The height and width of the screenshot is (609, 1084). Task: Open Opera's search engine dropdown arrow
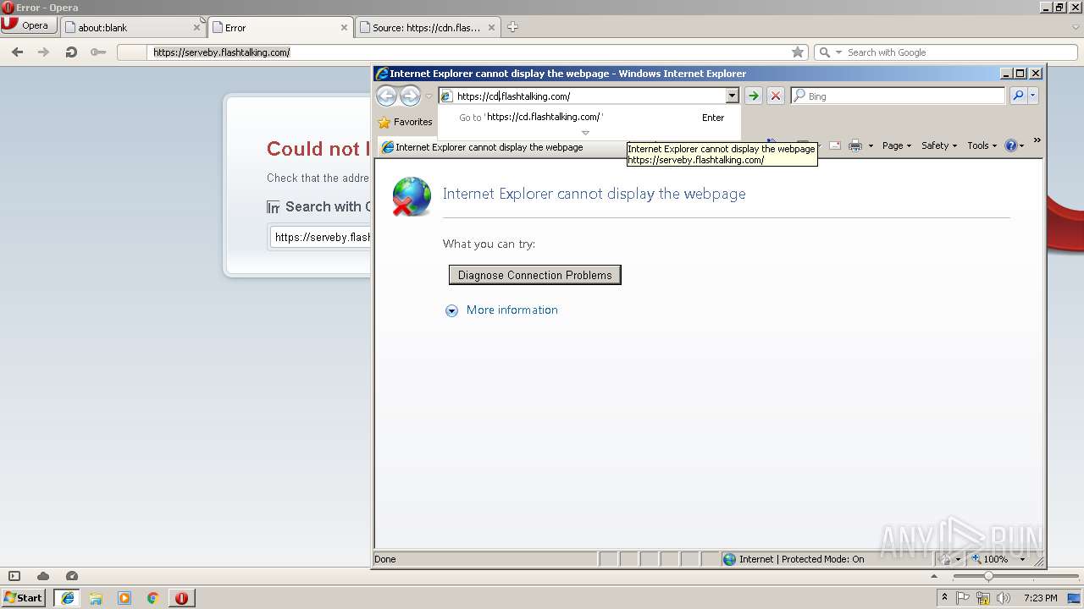(838, 52)
